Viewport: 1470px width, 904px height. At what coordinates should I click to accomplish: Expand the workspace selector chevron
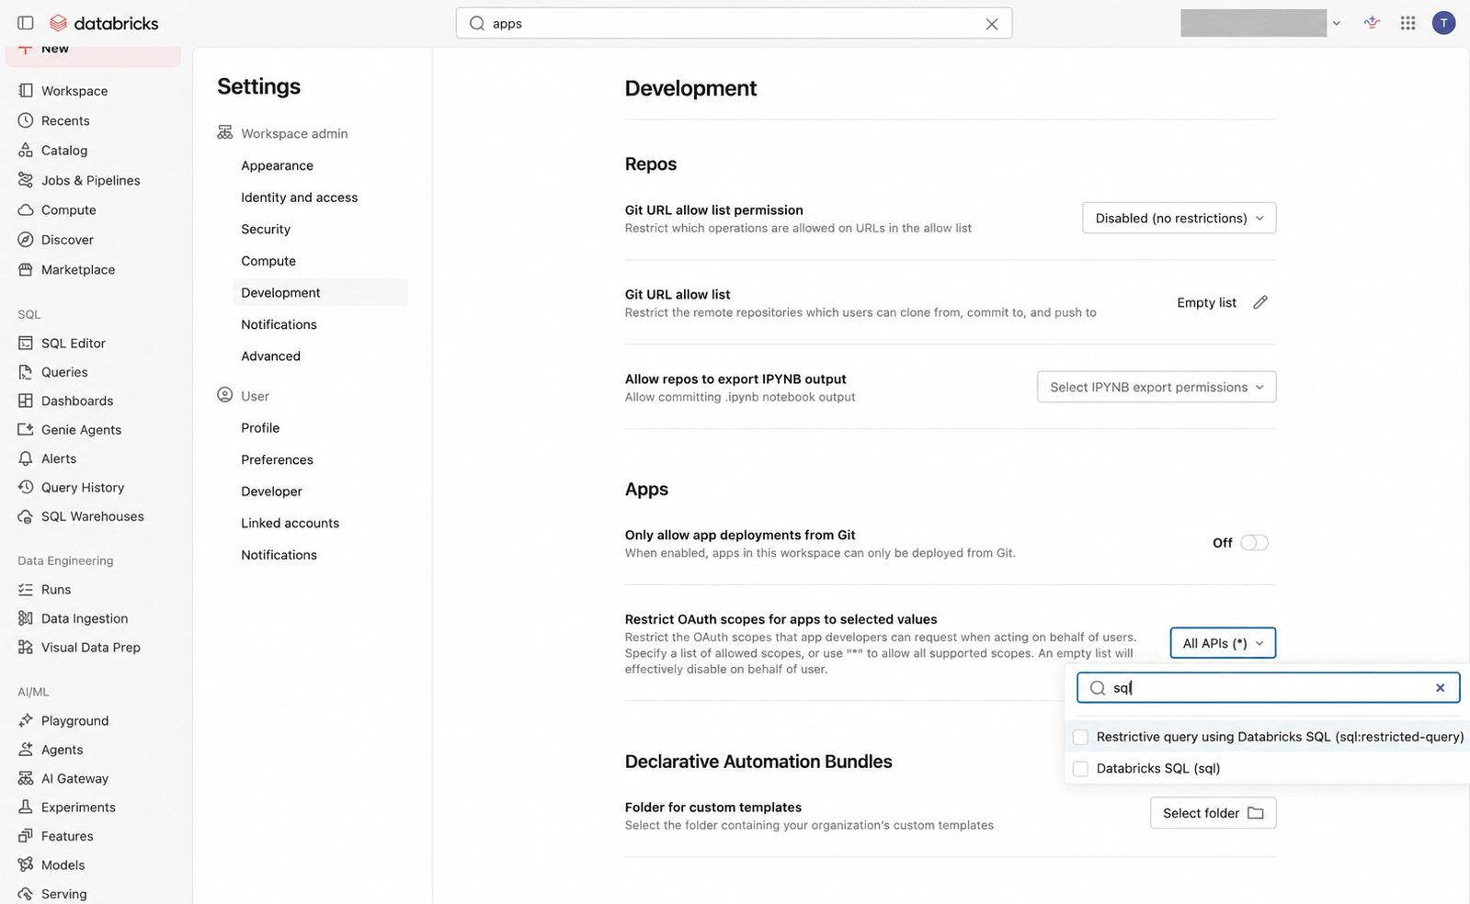coord(1336,24)
